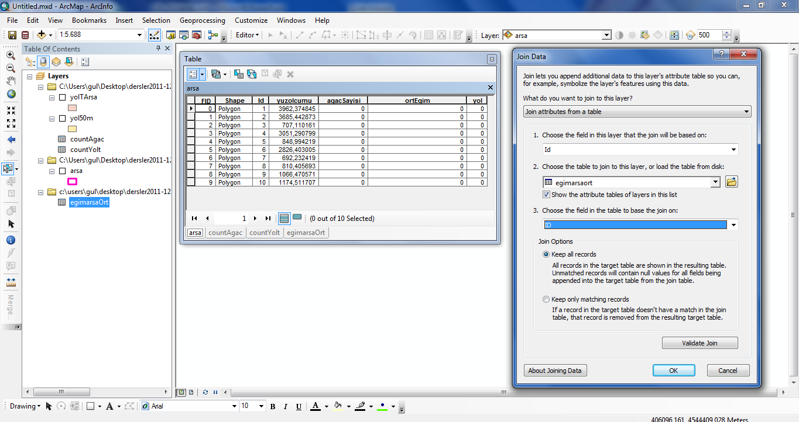Switch TOC to List By Drawing Order
Screen dimensions: 799x422
coord(30,61)
